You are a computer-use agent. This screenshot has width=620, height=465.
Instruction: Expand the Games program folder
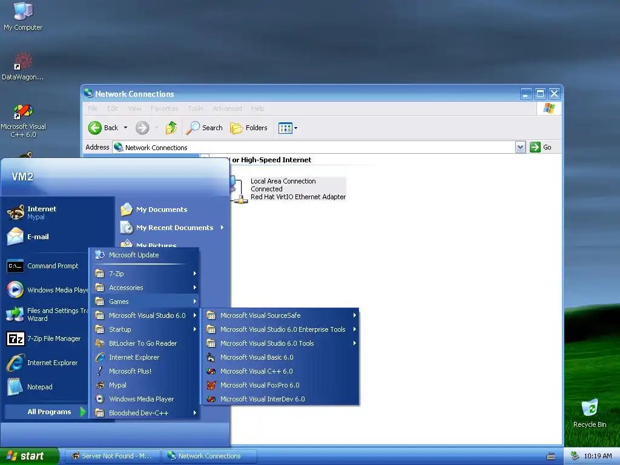coord(144,302)
